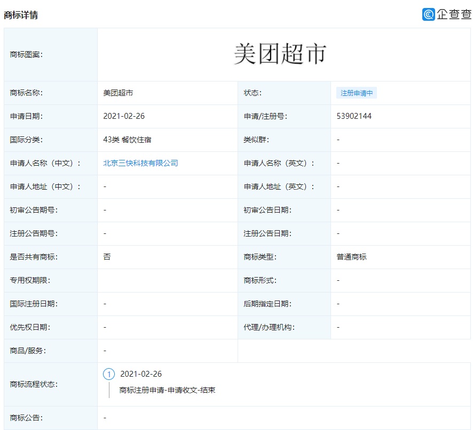Click the 商标公告 row label
473x430 pixels.
click(26, 418)
